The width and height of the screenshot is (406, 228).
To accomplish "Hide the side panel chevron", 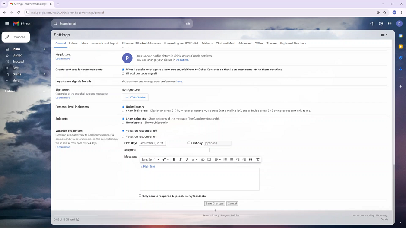I will [x=400, y=222].
